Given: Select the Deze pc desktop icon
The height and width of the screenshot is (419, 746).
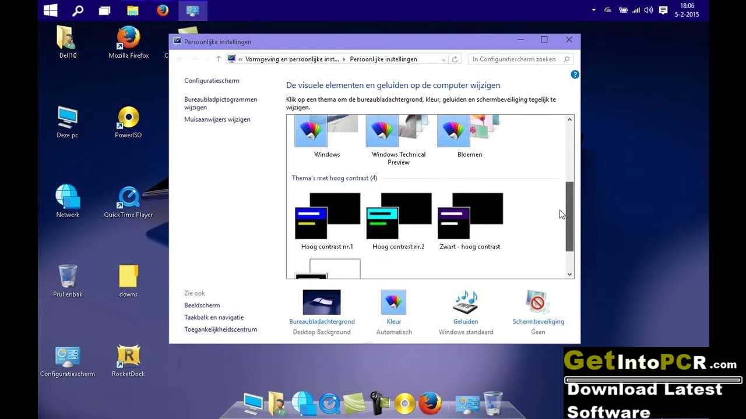Looking at the screenshot, I should click(68, 122).
